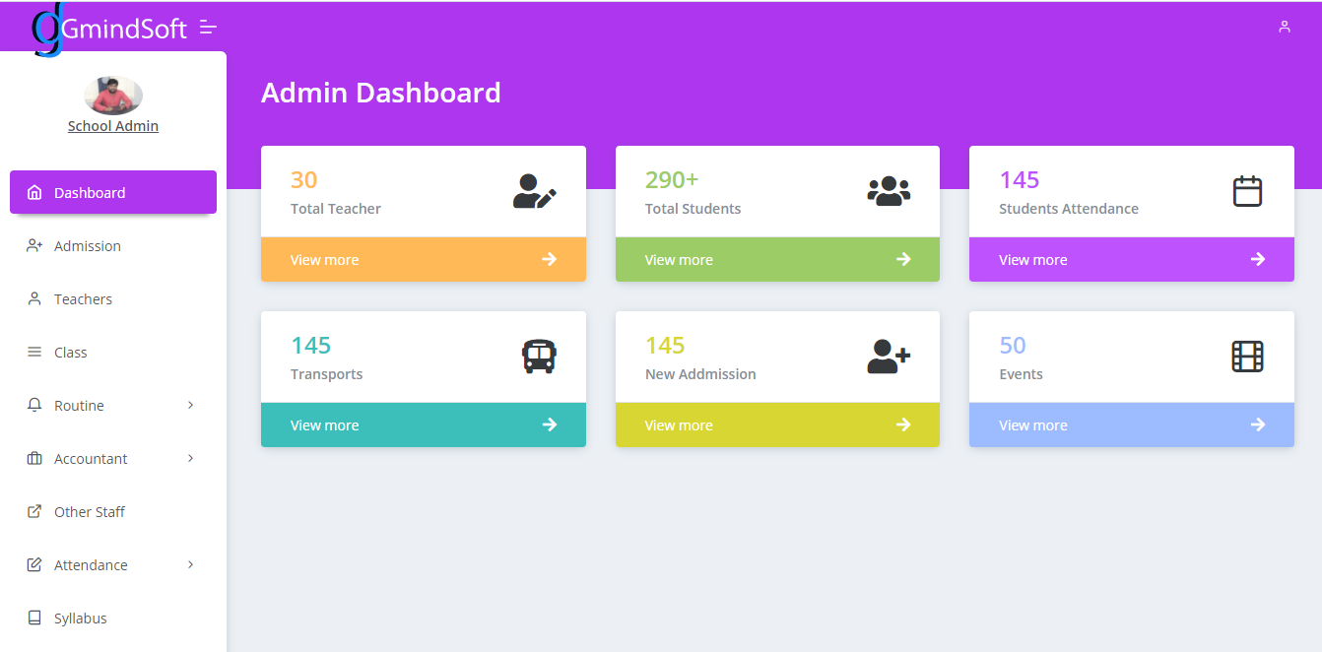The width and height of the screenshot is (1322, 652).
Task: Click the New Addmission user-plus icon
Action: click(889, 357)
